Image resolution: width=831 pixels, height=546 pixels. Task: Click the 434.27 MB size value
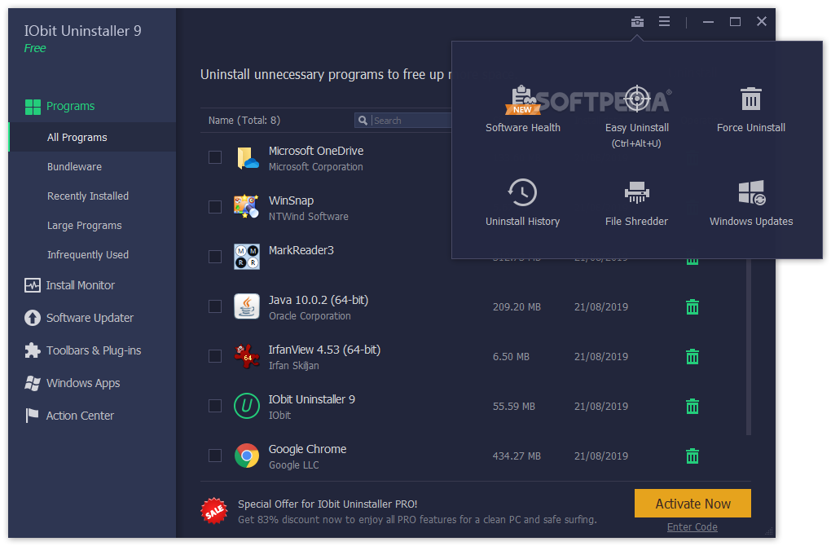pyautogui.click(x=517, y=456)
